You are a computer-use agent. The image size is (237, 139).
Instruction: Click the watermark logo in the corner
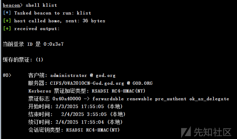tap(206, 132)
